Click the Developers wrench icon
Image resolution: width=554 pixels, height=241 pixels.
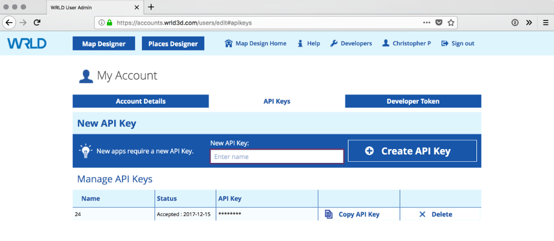pos(334,43)
